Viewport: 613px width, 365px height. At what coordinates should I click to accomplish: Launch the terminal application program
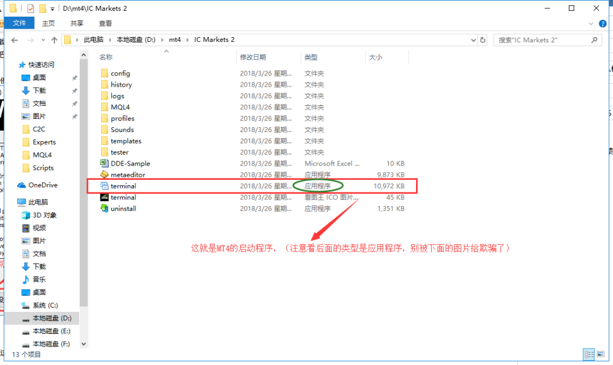[x=120, y=186]
